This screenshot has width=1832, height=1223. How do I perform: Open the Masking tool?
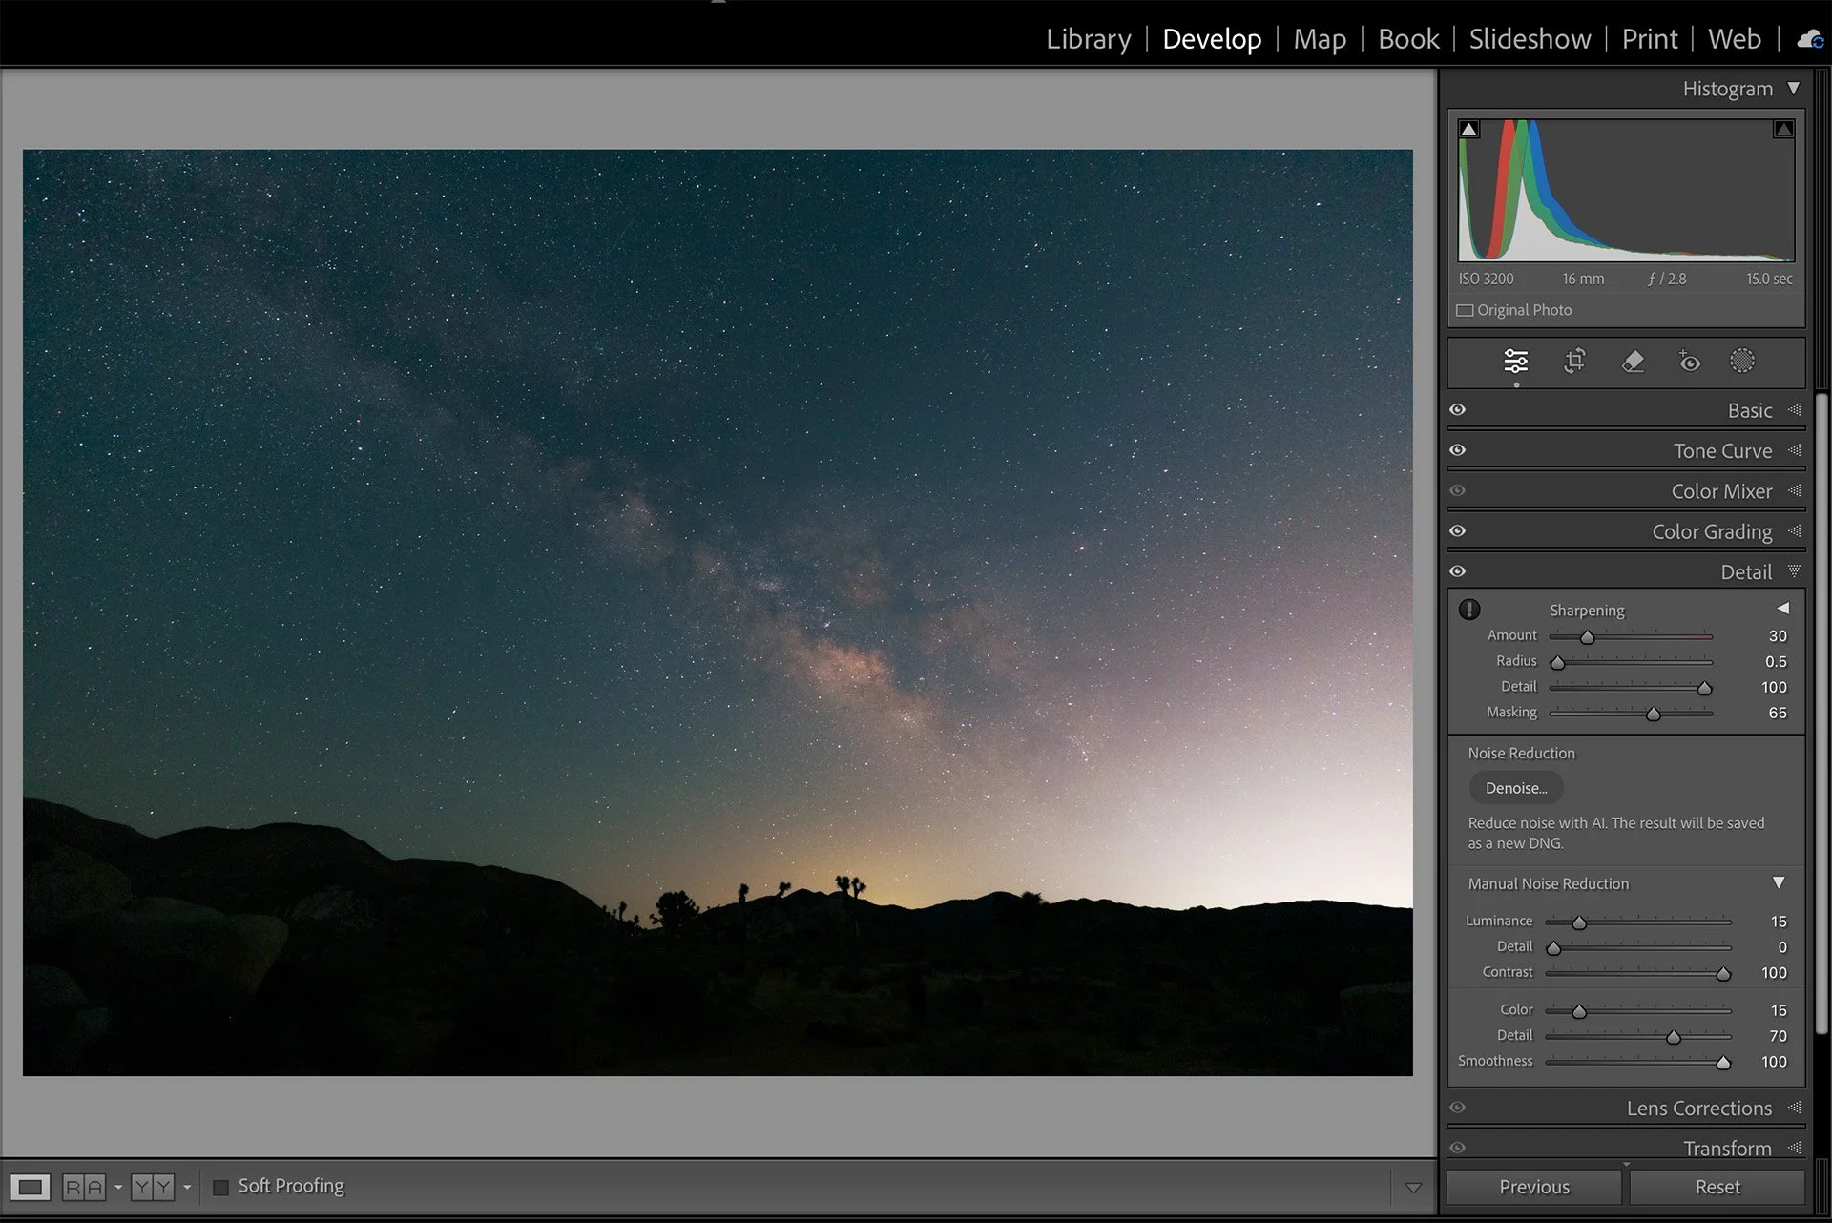(x=1742, y=361)
